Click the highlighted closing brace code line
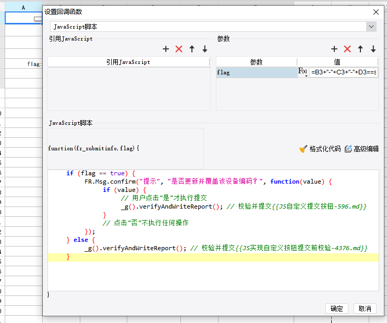This screenshot has height=323, width=387. pos(213,257)
